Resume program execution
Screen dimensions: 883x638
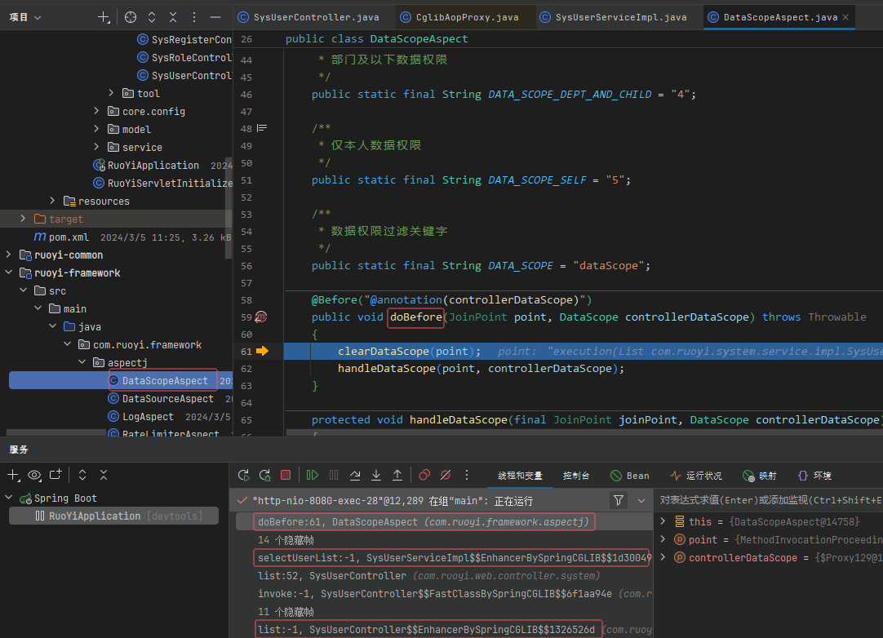pos(312,476)
